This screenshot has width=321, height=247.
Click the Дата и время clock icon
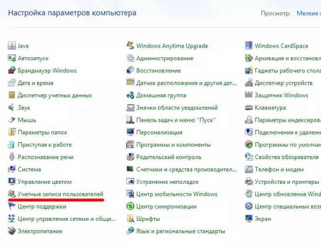tap(12, 83)
